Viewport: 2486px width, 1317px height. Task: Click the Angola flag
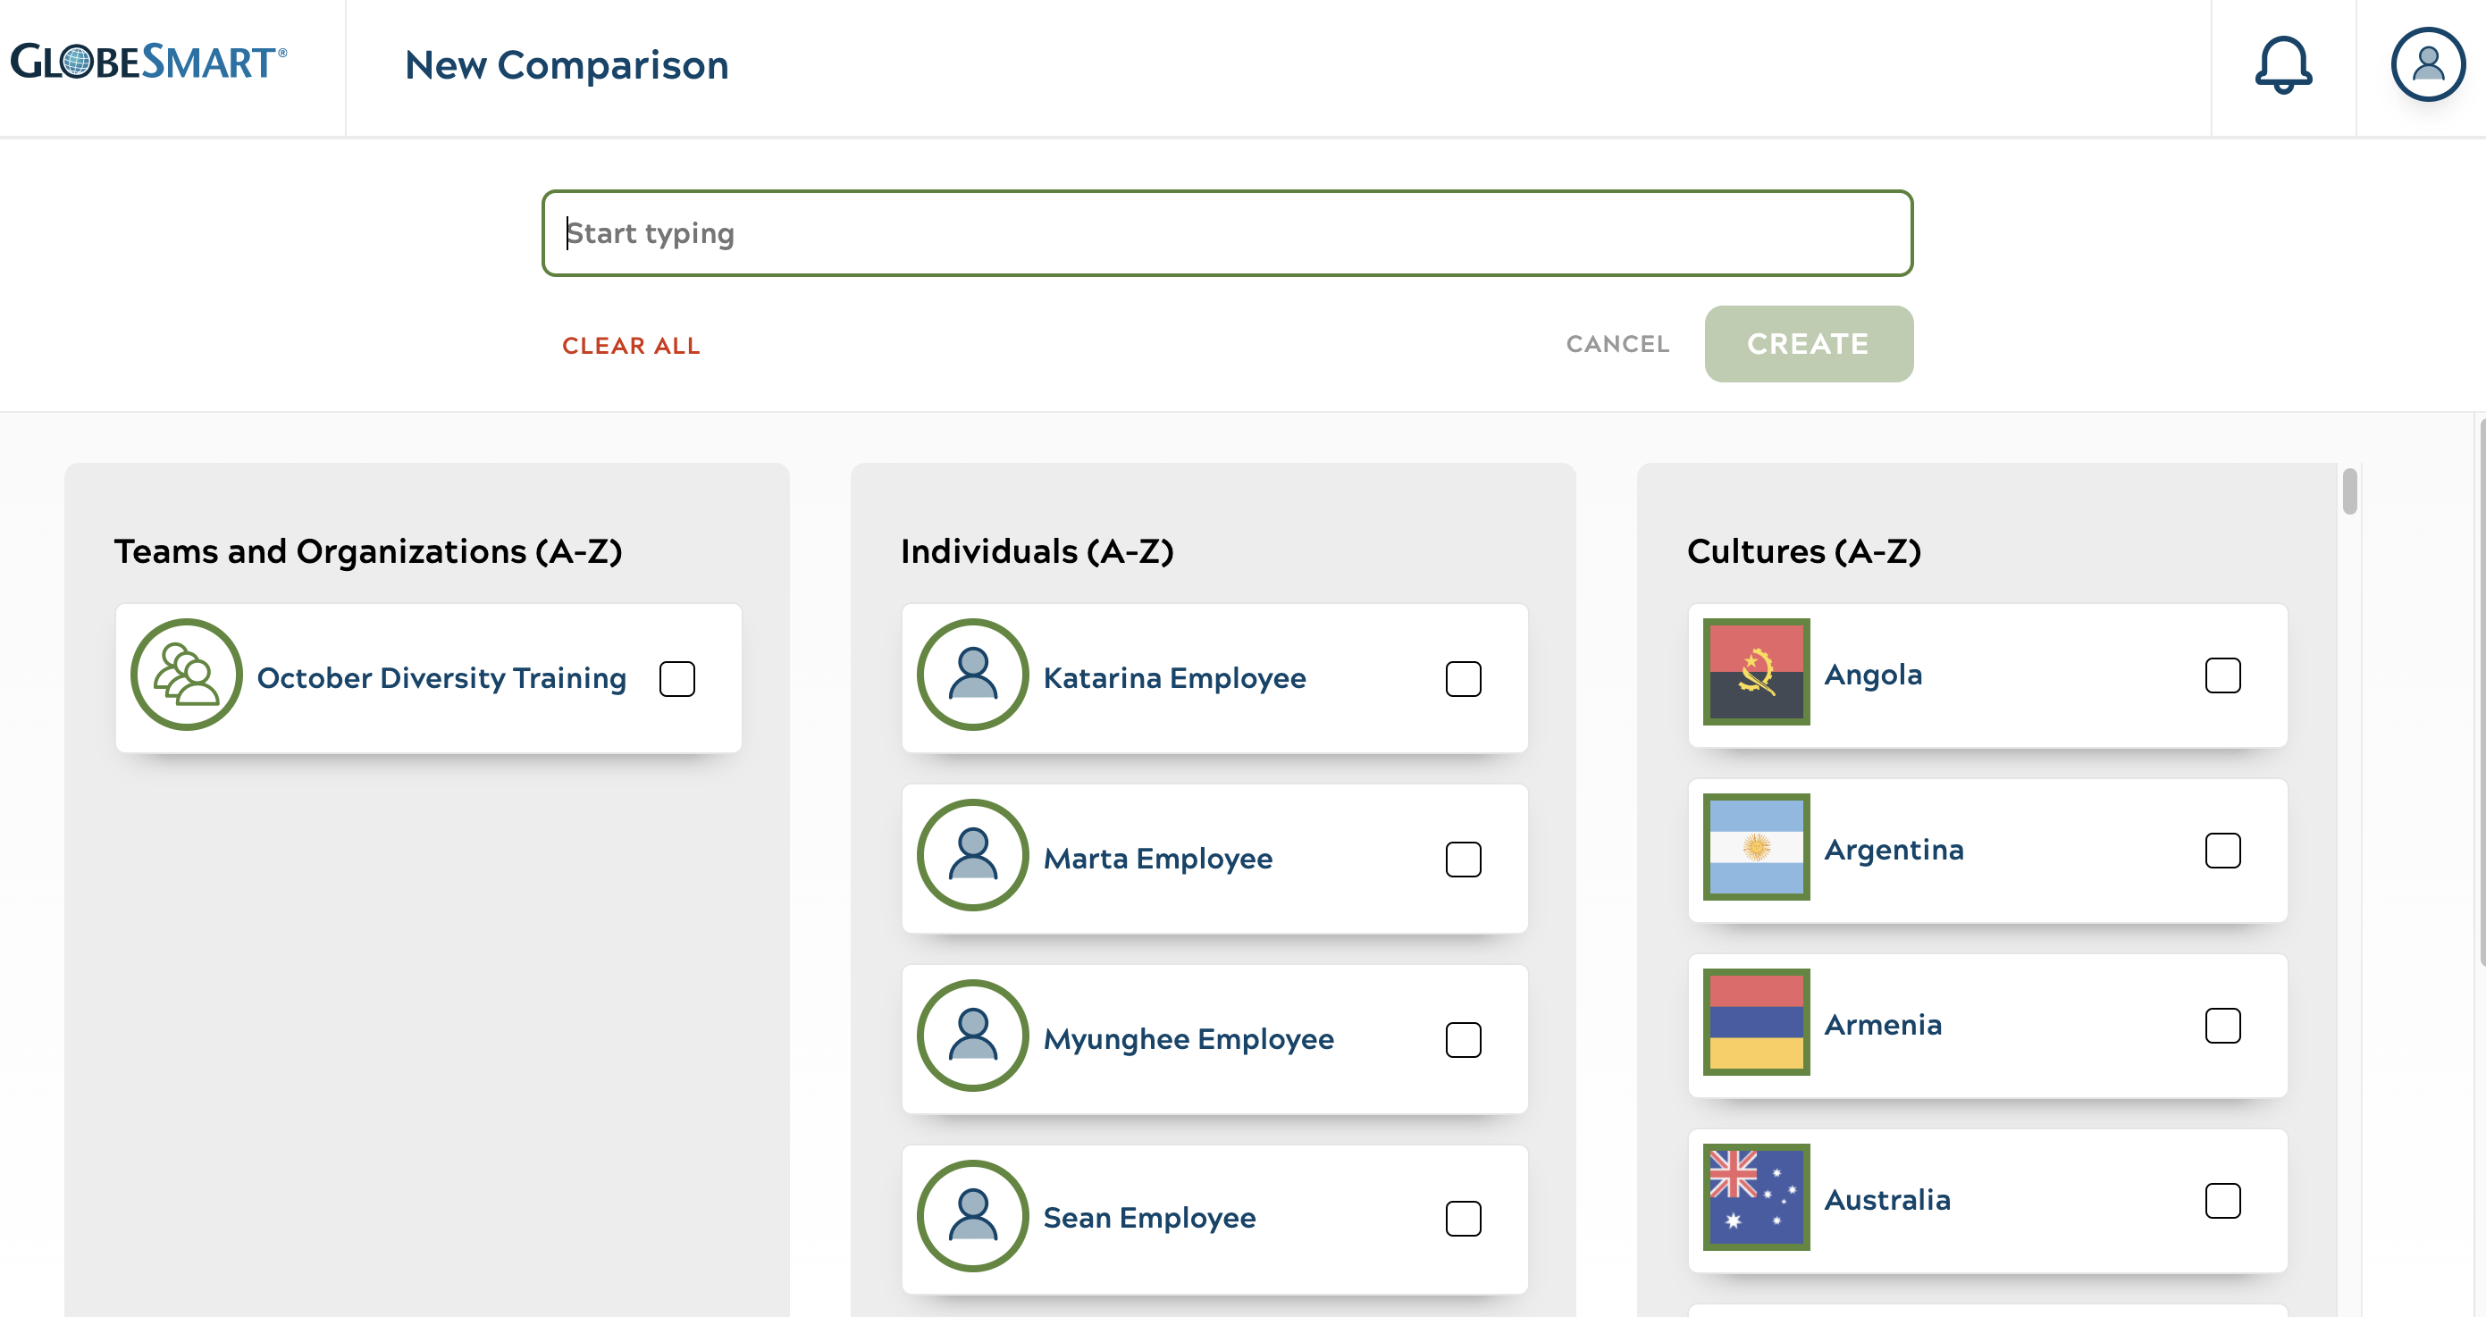(1757, 672)
